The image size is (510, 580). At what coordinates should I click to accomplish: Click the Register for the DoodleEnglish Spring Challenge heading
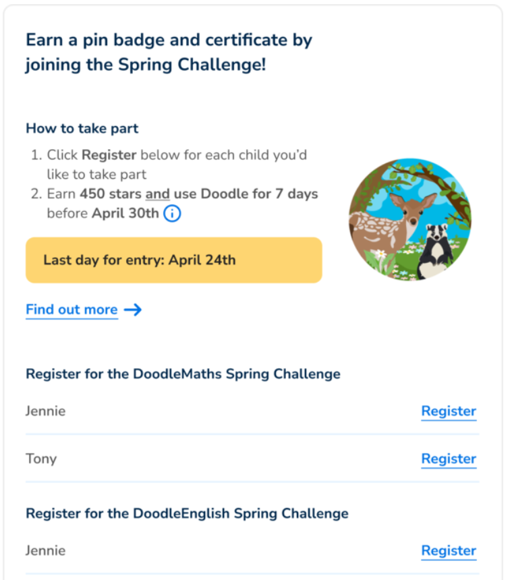[187, 513]
